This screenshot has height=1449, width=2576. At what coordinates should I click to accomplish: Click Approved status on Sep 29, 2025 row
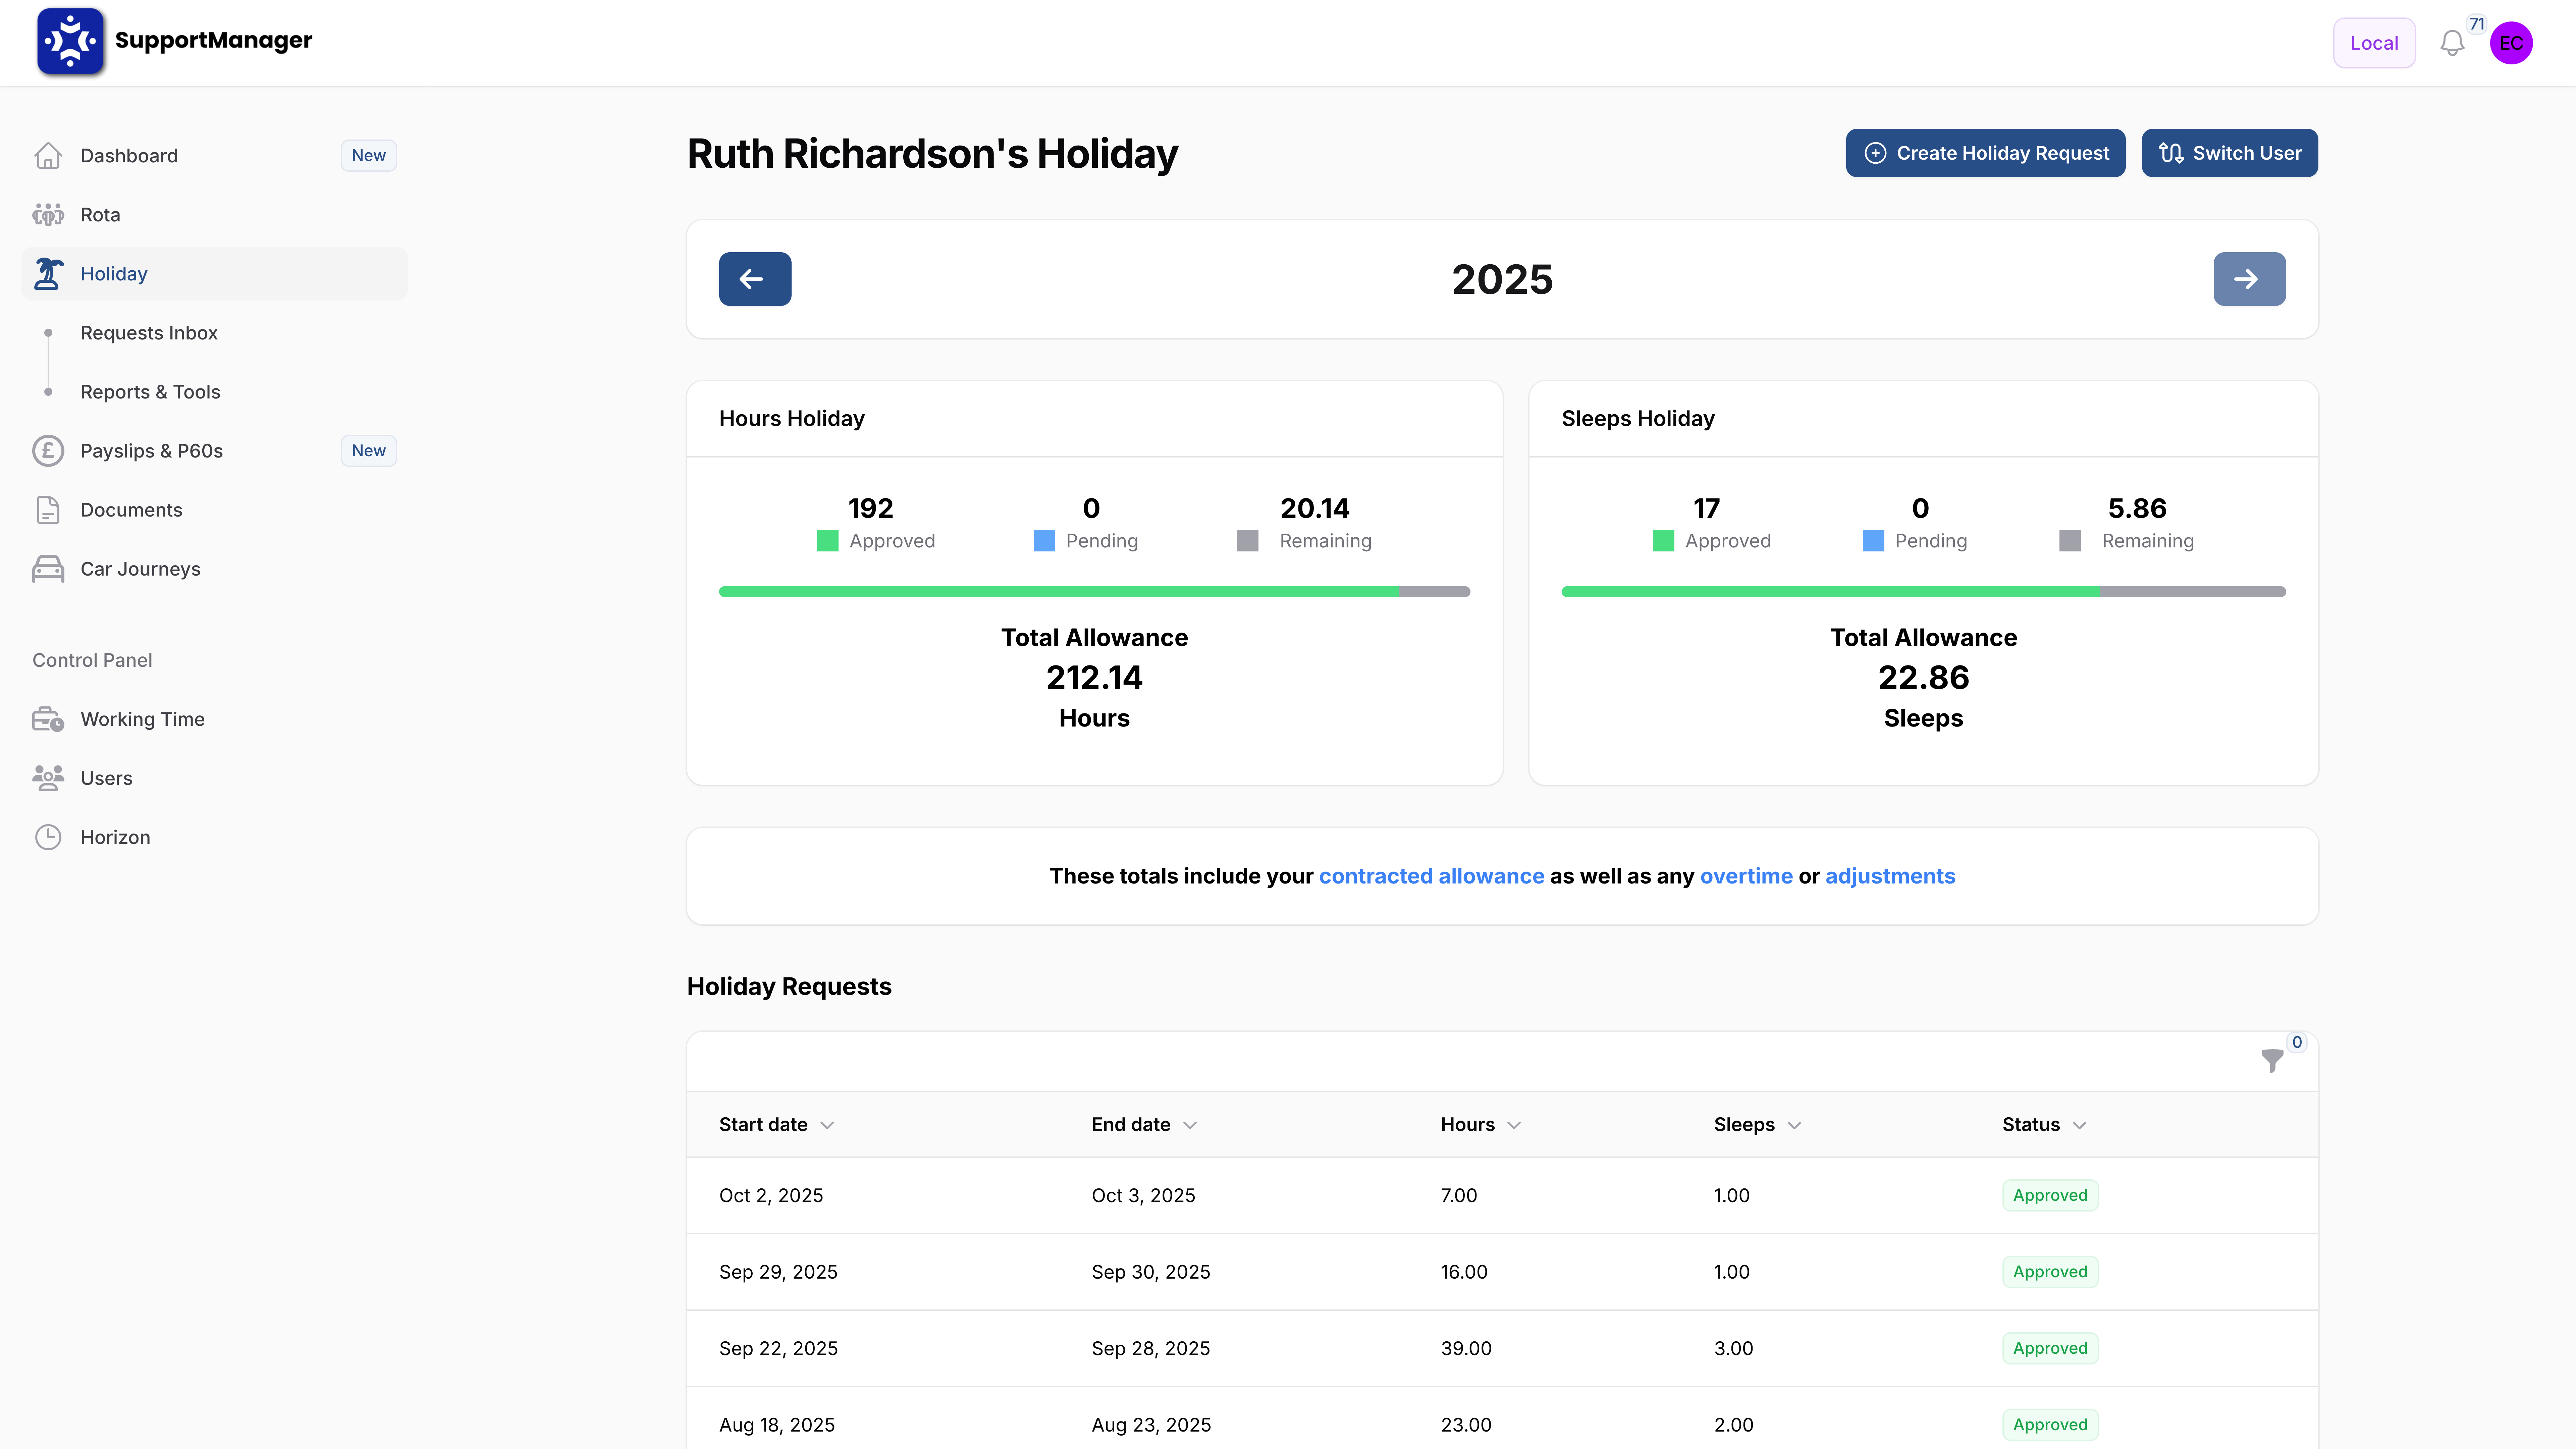(2050, 1272)
